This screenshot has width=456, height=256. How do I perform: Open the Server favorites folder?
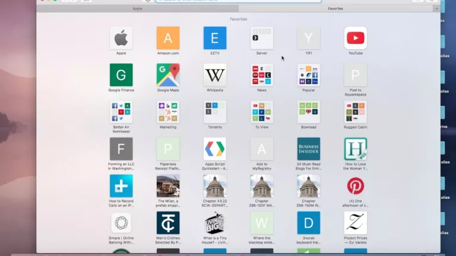coord(262,38)
